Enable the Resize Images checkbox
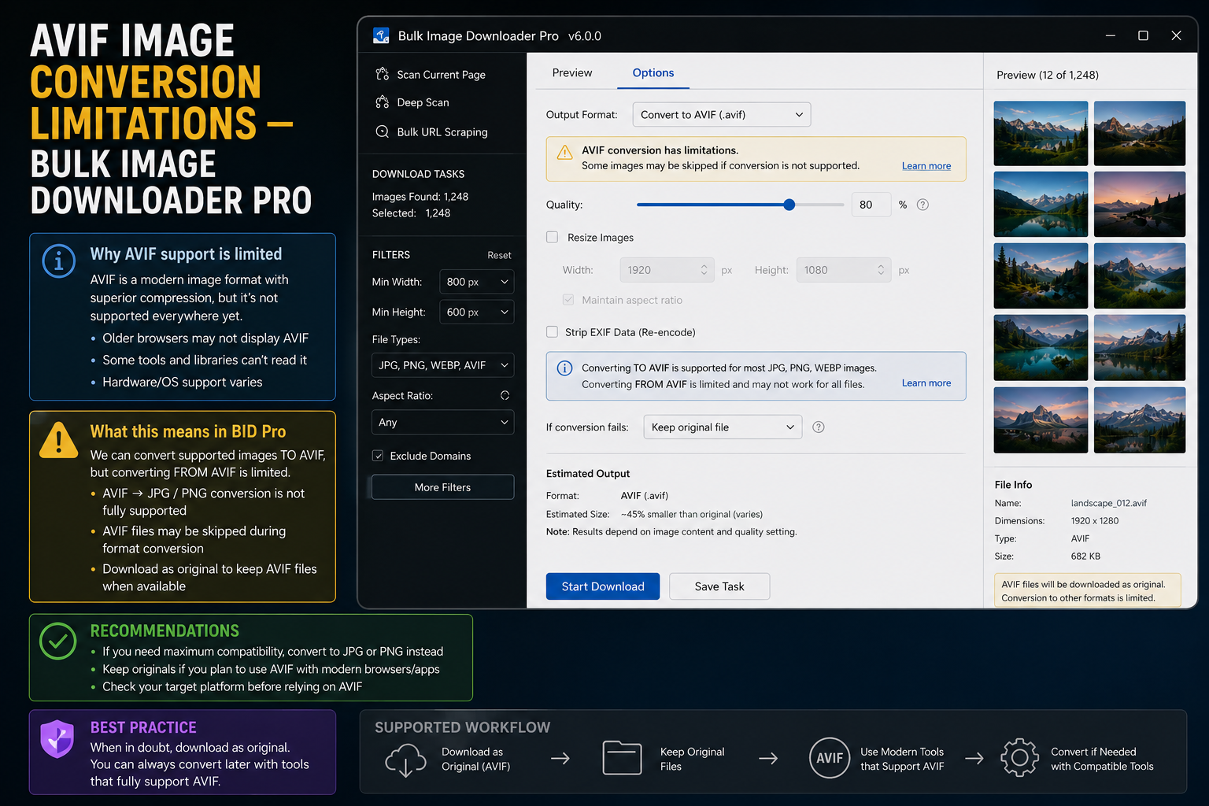Image resolution: width=1209 pixels, height=806 pixels. pos(553,237)
